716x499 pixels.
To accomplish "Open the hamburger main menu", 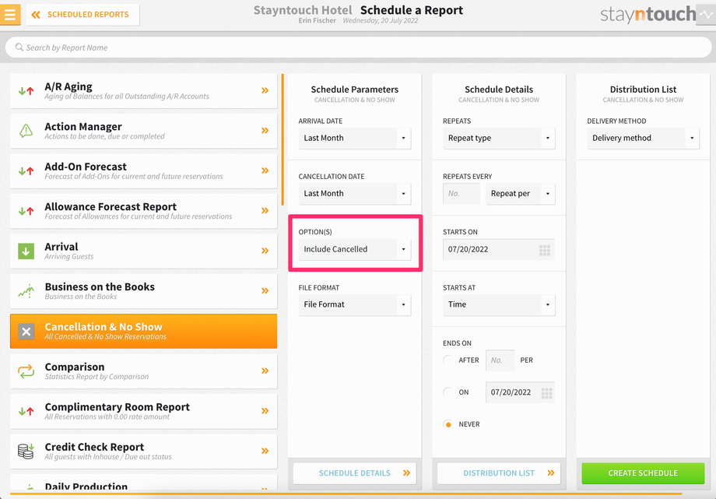I will tap(9, 14).
